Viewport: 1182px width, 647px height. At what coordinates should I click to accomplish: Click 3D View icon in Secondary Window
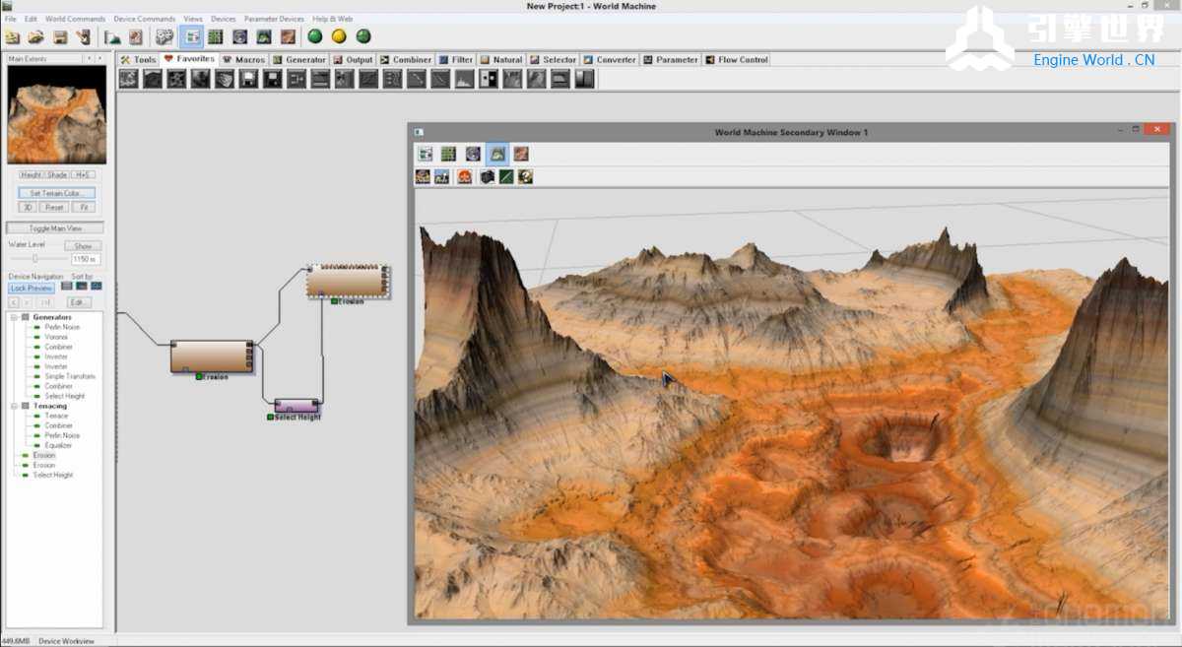coord(497,154)
